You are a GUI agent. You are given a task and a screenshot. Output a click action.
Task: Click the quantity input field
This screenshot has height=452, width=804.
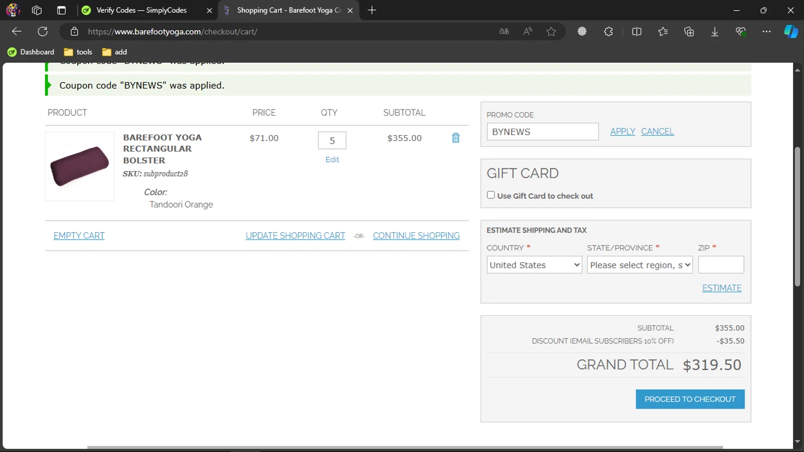pyautogui.click(x=332, y=140)
